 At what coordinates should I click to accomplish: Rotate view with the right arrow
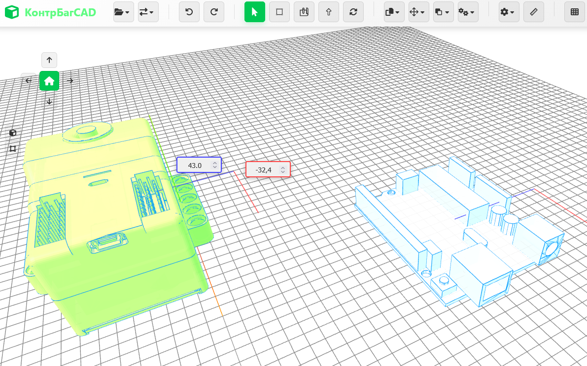coord(70,81)
